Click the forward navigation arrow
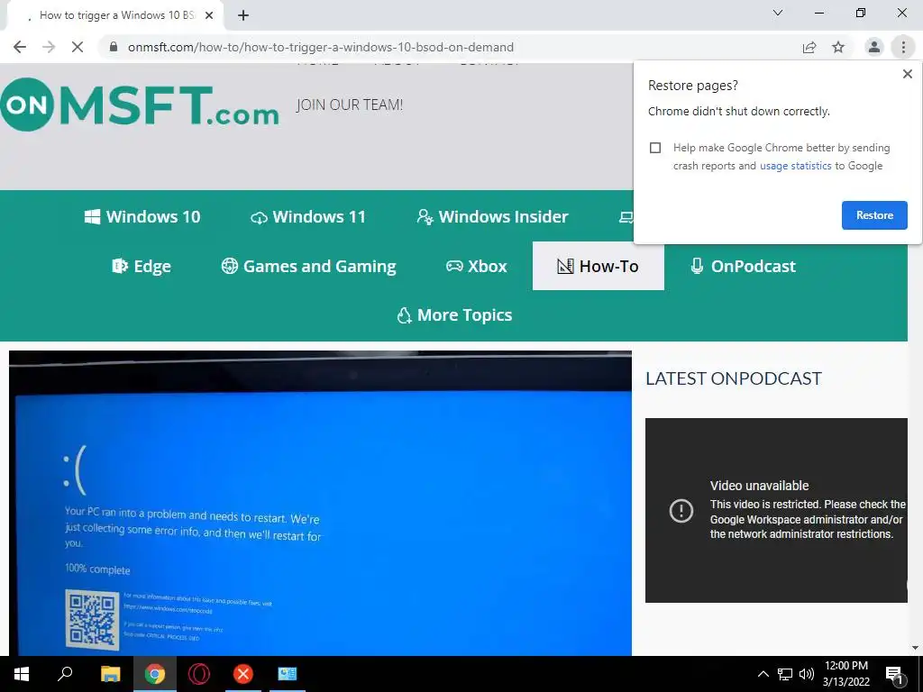 pos(49,47)
